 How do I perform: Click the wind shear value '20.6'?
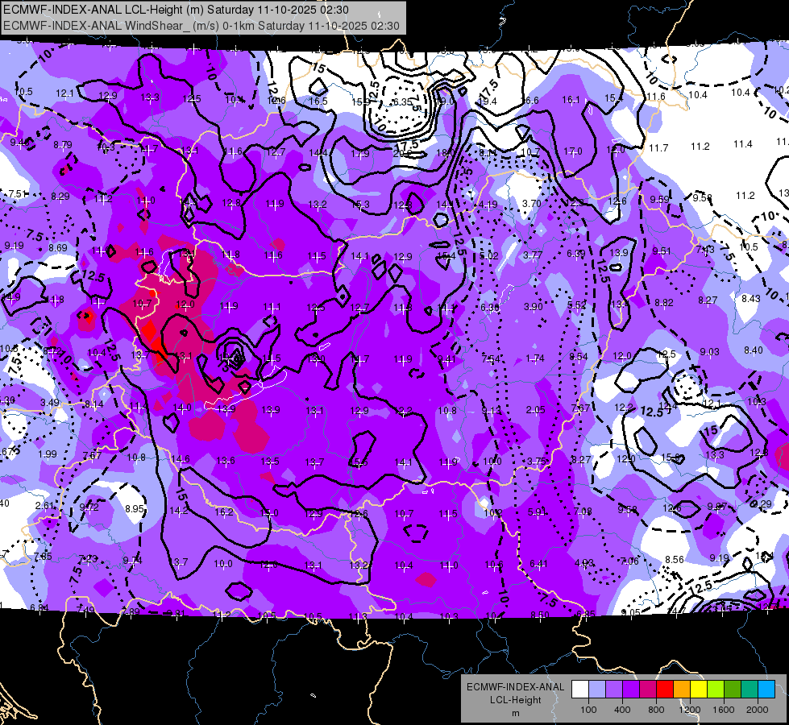402,153
